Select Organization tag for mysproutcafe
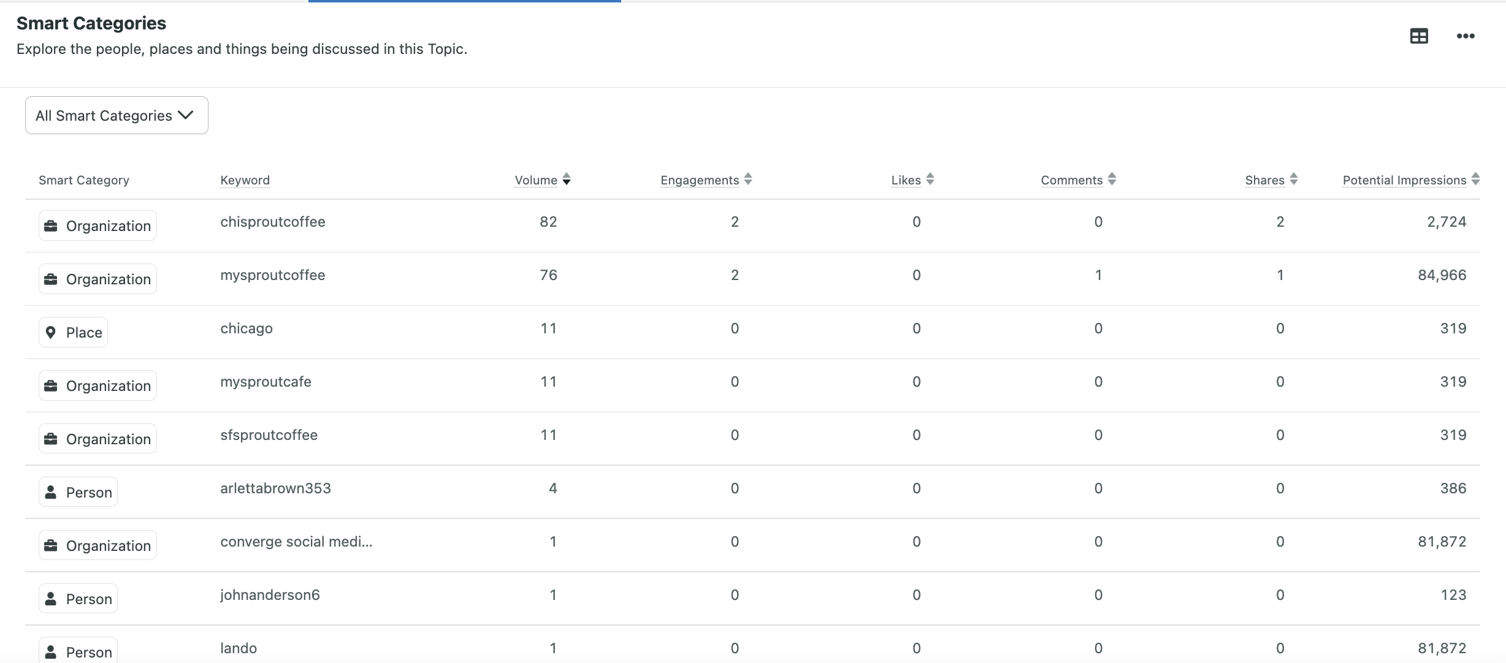 point(97,385)
